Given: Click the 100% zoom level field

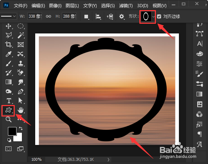Looking at the screenshot, I should point(37,159).
